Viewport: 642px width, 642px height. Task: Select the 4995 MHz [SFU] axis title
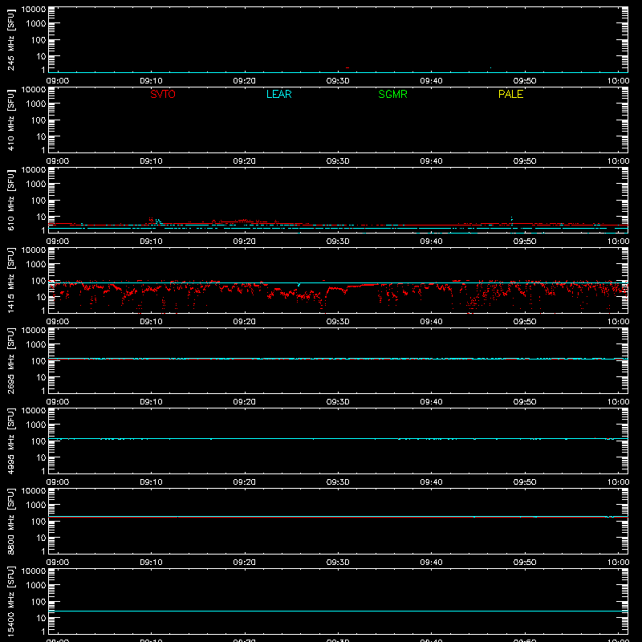[10, 441]
